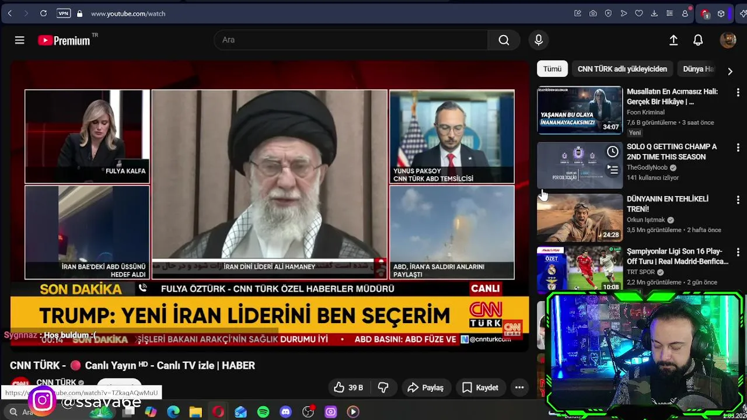Open options menu for SOLO Q video
This screenshot has height=420, width=747.
pos(738,148)
